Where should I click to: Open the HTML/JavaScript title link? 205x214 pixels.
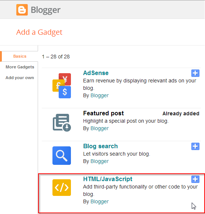pos(108,179)
